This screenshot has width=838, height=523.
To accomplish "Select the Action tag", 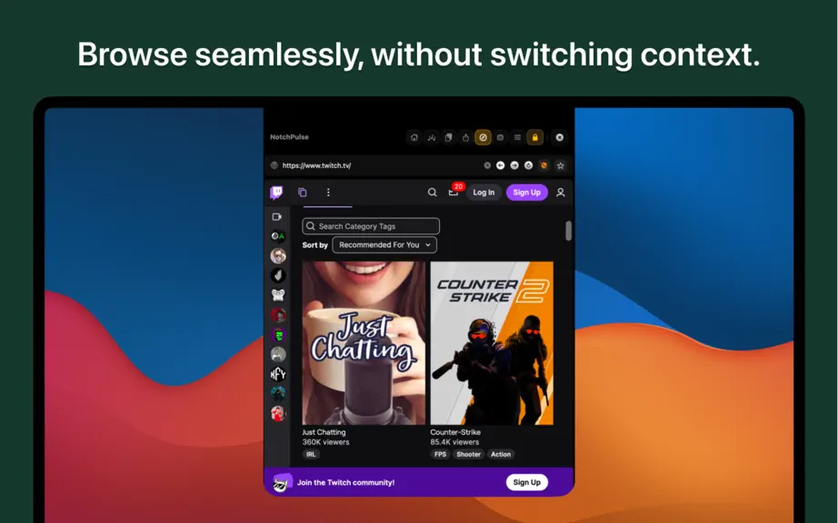I will (x=501, y=454).
